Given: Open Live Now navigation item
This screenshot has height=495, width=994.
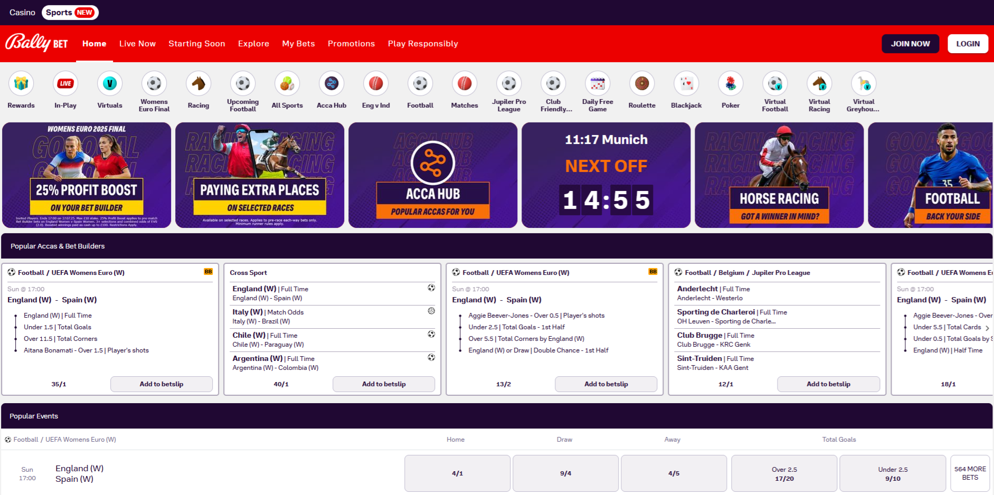Looking at the screenshot, I should click(x=137, y=44).
